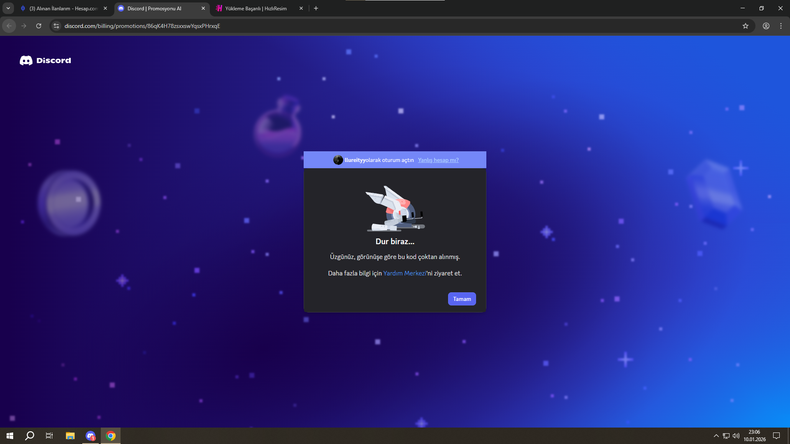Close the Discord Promosyonu Al tab

tap(203, 8)
